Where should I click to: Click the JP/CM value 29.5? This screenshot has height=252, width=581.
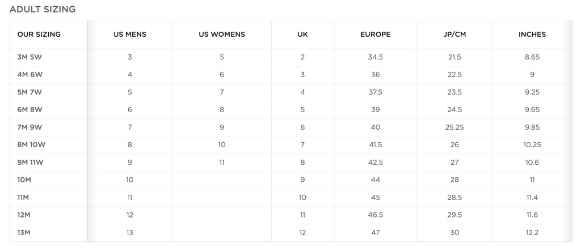point(454,215)
